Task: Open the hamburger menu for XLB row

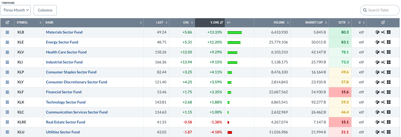Action: point(7,32)
